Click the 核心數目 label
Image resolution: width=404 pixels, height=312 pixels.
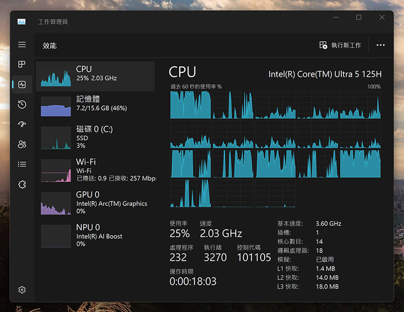click(x=290, y=242)
